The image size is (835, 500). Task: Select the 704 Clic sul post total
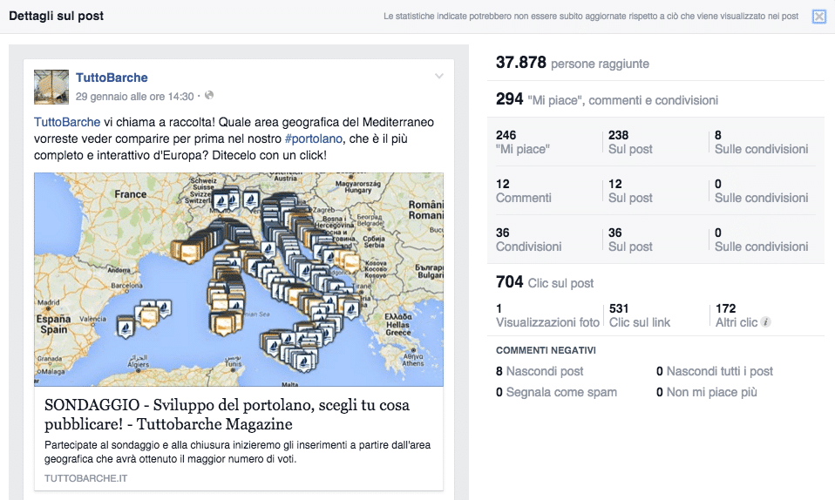(545, 281)
